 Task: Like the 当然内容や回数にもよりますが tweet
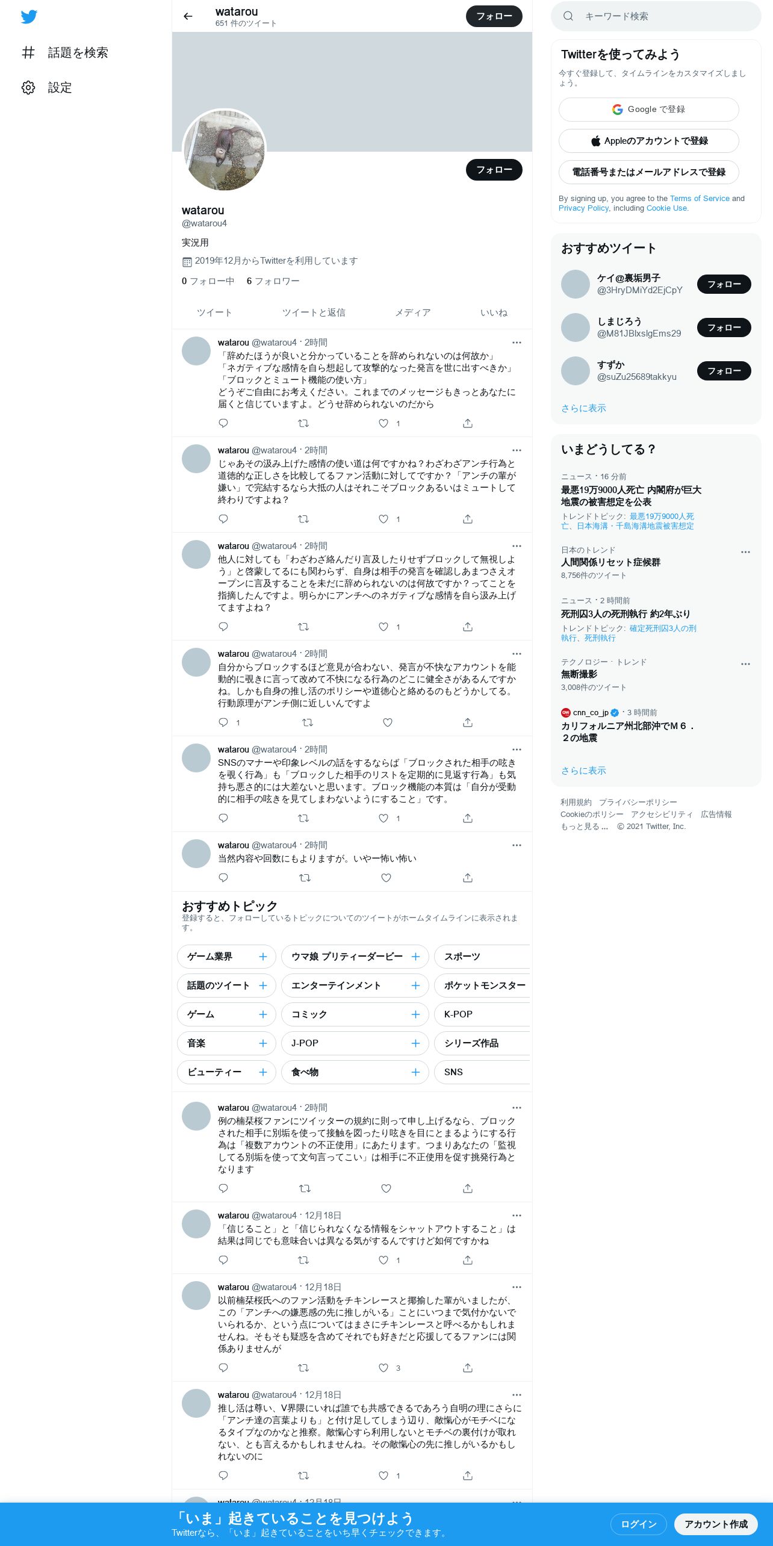click(386, 878)
